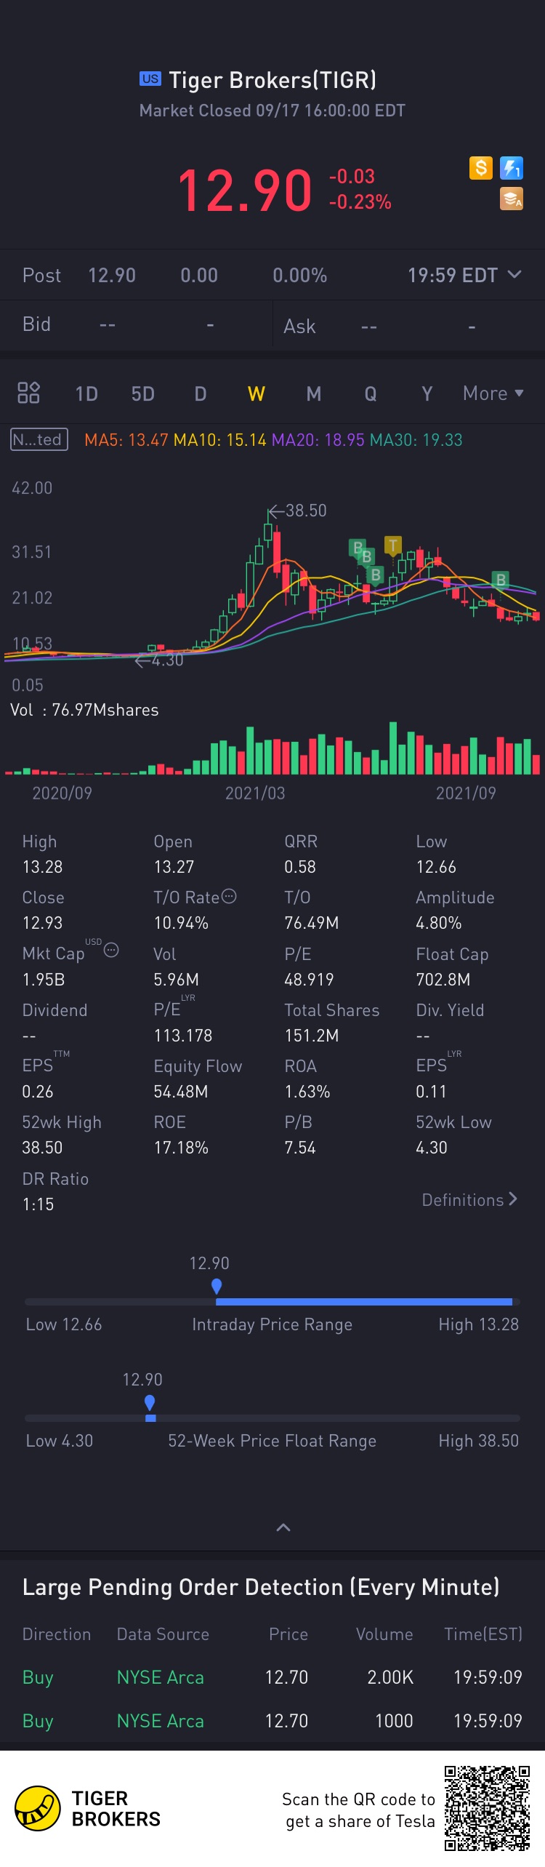Image resolution: width=545 pixels, height=1867 pixels.
Task: Tap first NYSE Arca Buy order row
Action: 272,1677
